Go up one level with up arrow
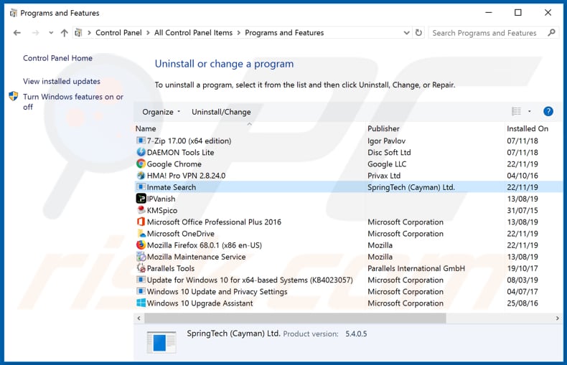This screenshot has width=567, height=365. pos(65,33)
